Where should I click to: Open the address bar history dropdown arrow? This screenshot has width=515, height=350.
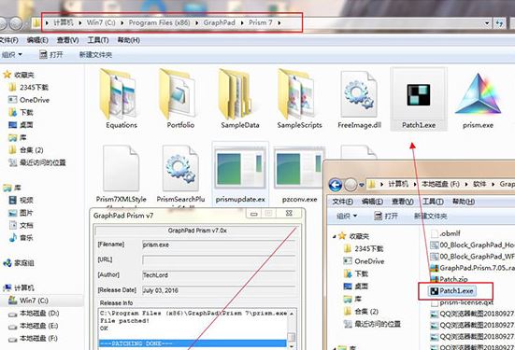coord(487,23)
